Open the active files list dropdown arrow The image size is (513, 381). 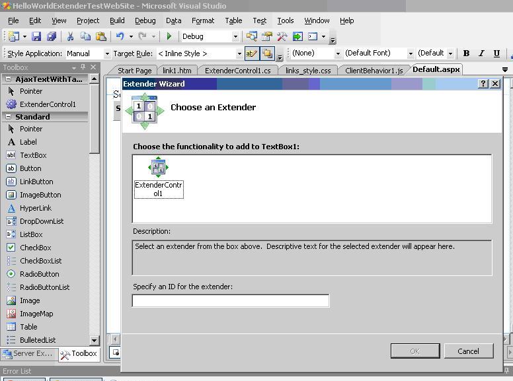click(505, 69)
